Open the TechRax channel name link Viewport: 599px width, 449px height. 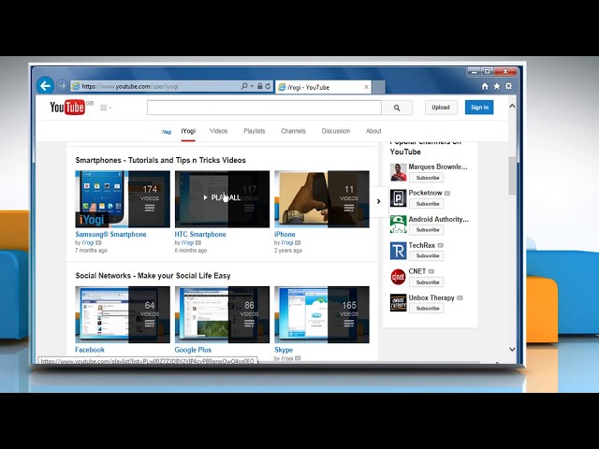422,245
